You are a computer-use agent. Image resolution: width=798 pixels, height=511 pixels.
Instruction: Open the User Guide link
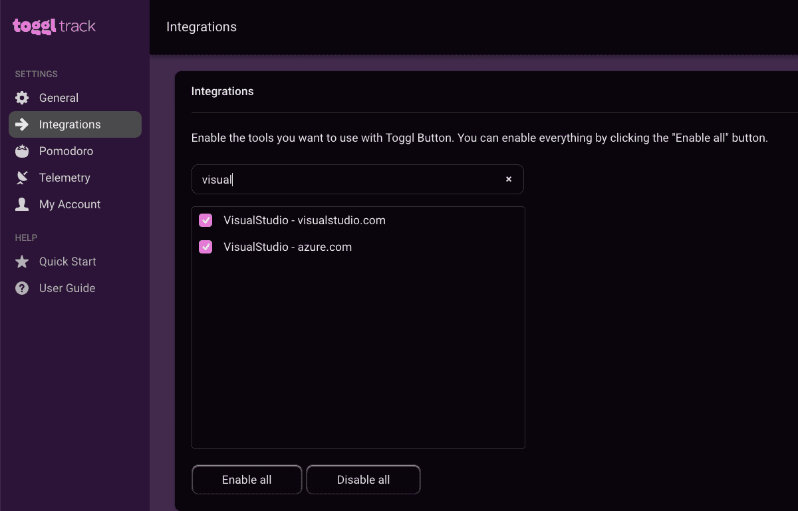coord(66,287)
